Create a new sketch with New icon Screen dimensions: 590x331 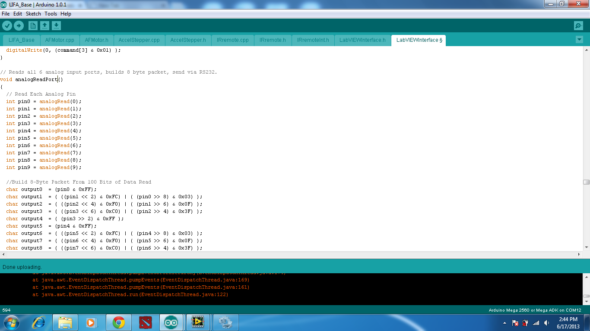click(x=33, y=26)
